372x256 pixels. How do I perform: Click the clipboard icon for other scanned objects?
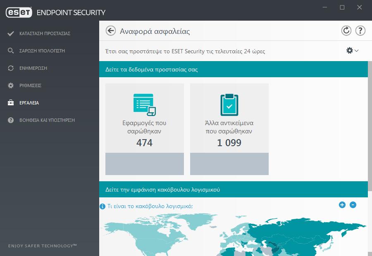coord(229,105)
